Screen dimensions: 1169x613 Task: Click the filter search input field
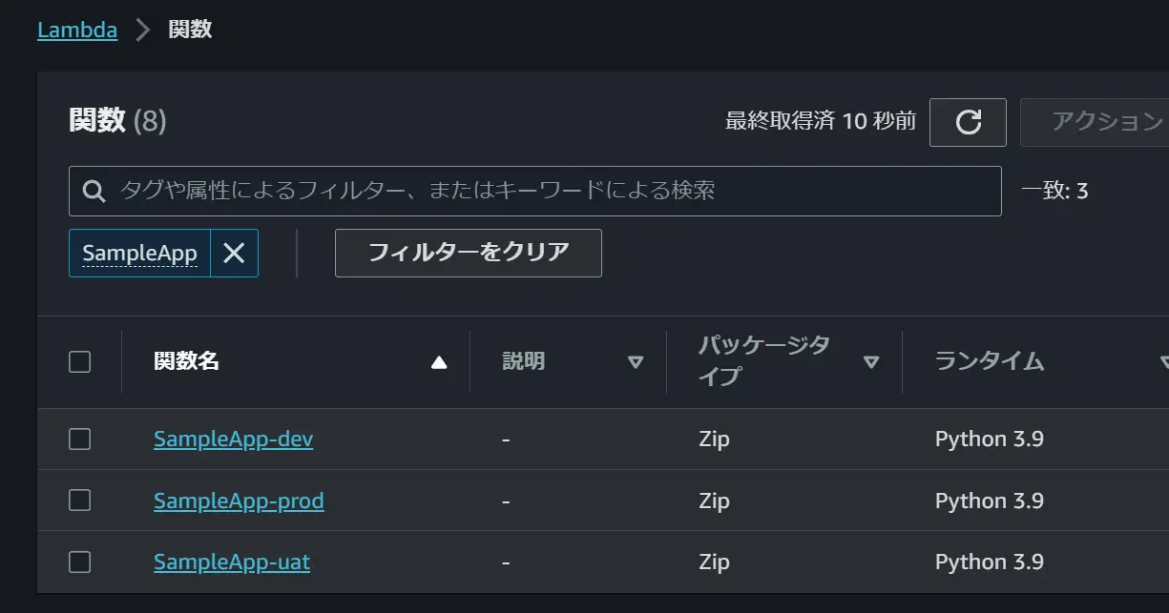click(535, 191)
